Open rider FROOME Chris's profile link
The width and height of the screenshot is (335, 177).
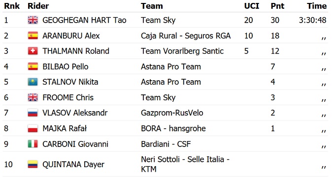pos(68,97)
